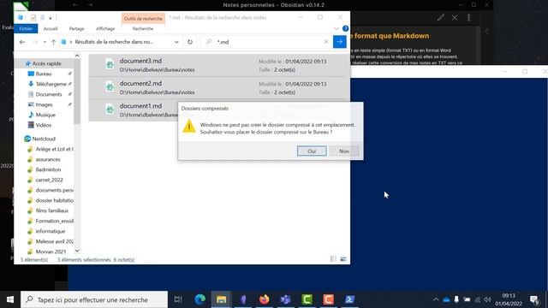548x308 pixels.
Task: Open the green Camtasia taskbar icon
Action: pos(307,299)
